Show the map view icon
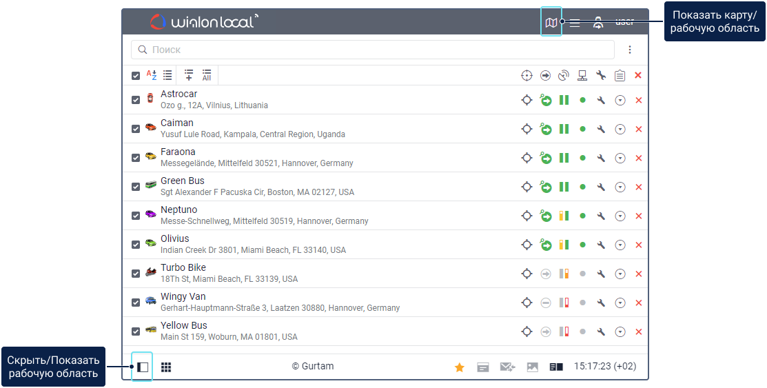767x388 pixels. (x=551, y=23)
